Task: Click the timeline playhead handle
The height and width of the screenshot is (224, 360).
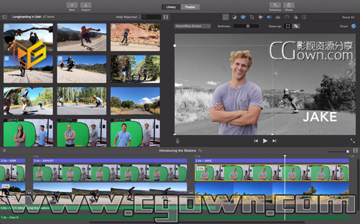Action: click(285, 156)
